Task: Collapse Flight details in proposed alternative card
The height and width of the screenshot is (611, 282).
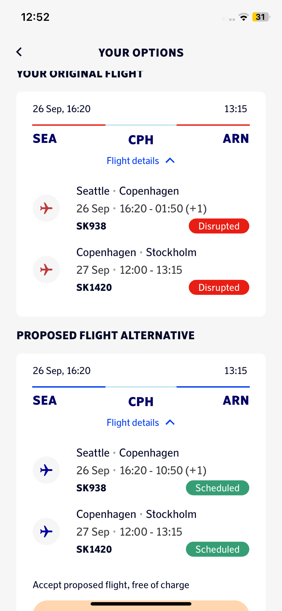Action: coord(133,423)
